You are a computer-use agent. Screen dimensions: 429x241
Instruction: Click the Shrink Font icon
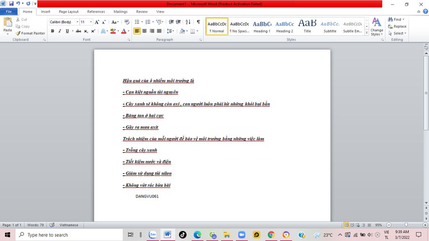[104, 22]
